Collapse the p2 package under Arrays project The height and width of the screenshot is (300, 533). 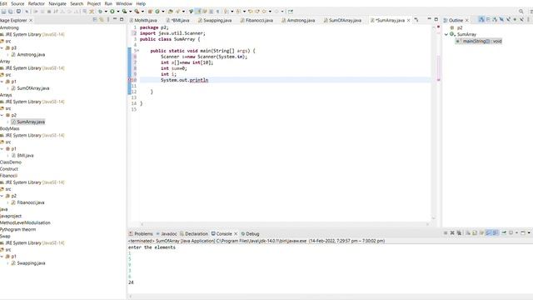click(x=2, y=115)
